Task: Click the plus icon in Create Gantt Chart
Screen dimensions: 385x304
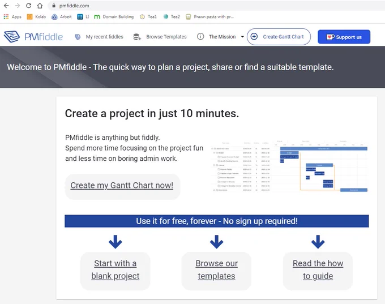Action: tap(254, 37)
